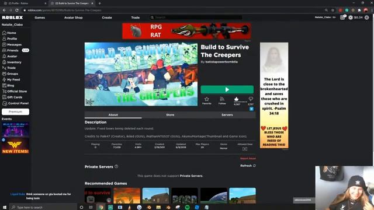Refresh the private servers list

point(248,166)
